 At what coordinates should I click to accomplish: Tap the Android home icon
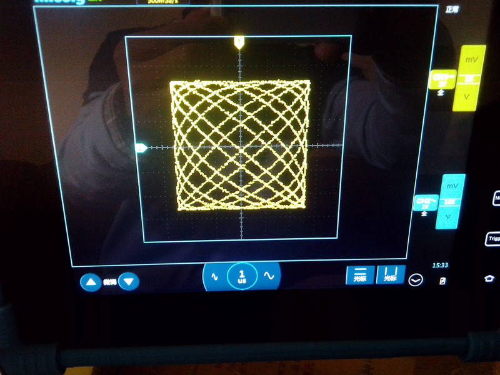(489, 278)
